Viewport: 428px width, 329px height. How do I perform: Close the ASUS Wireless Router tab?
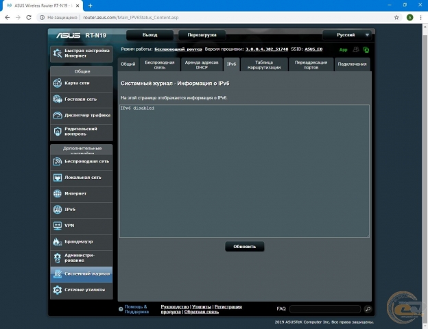tap(78, 5)
